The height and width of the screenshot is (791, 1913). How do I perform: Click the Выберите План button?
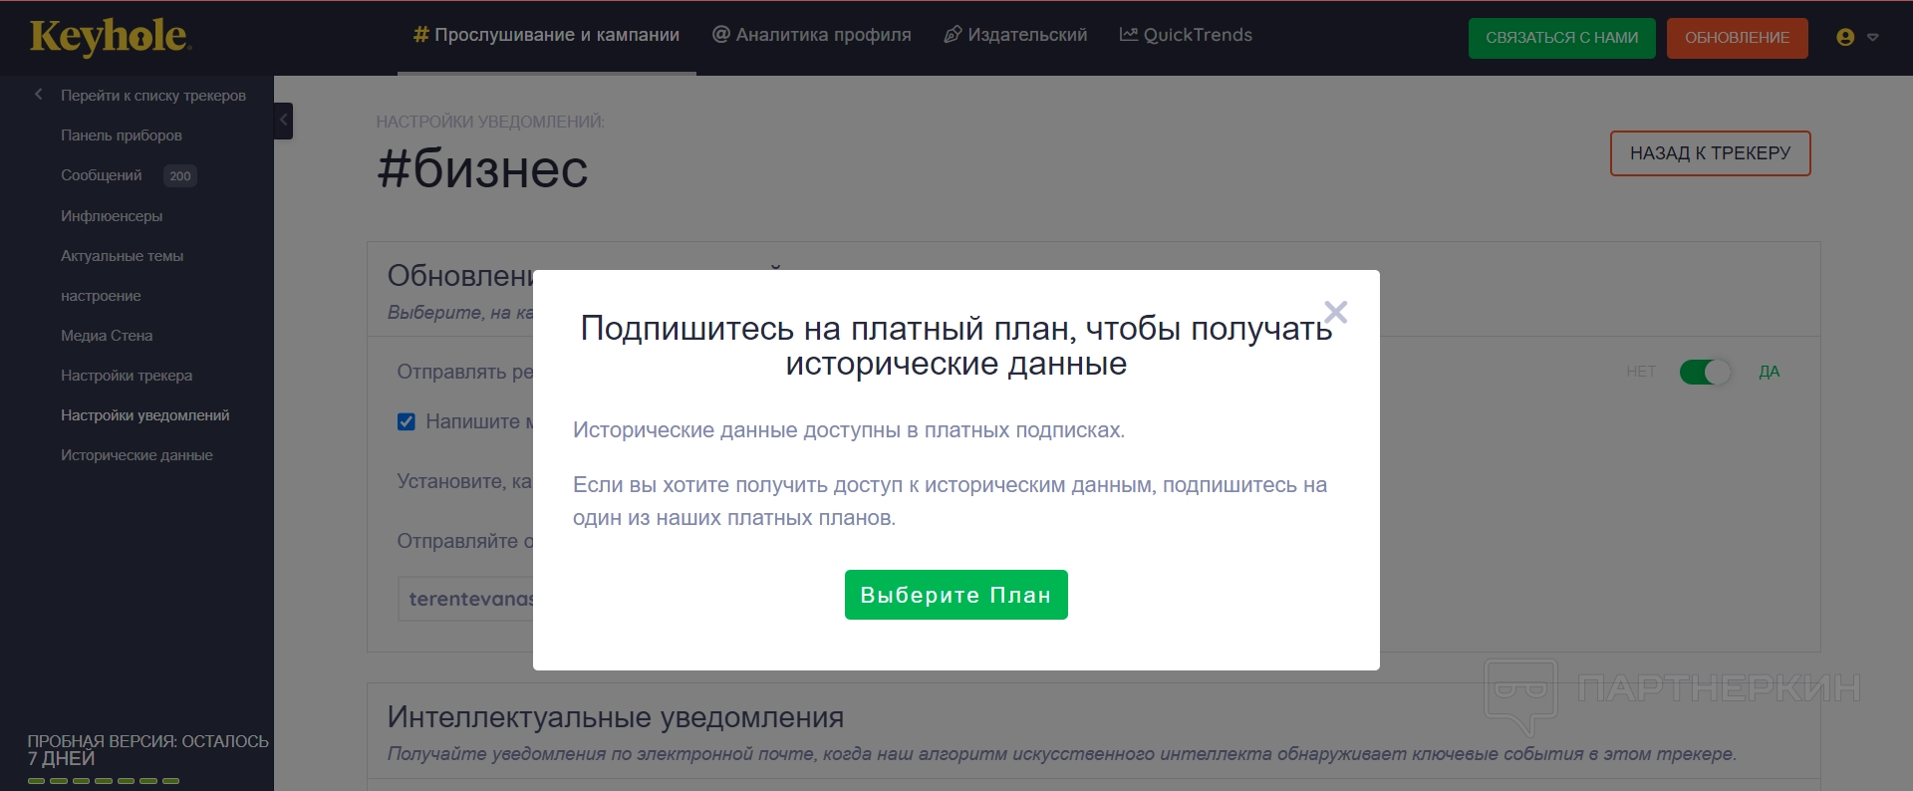click(x=956, y=595)
